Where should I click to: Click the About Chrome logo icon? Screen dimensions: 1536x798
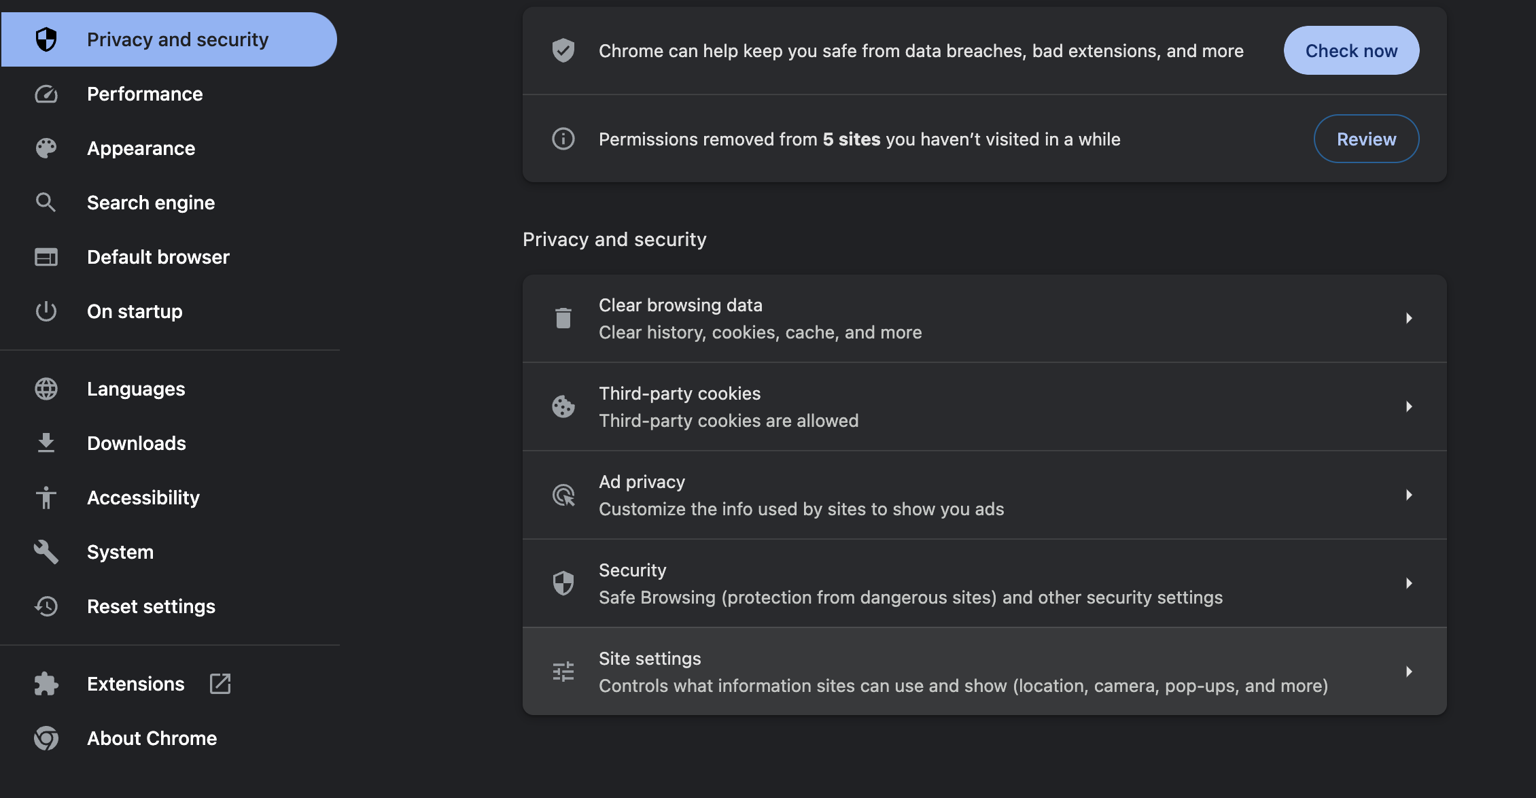coord(46,738)
